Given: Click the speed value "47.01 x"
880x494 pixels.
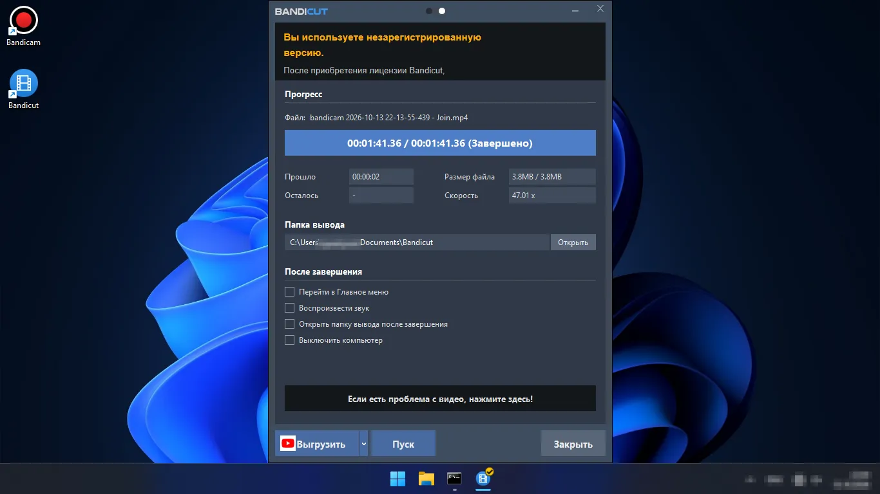Looking at the screenshot, I should click(x=552, y=195).
